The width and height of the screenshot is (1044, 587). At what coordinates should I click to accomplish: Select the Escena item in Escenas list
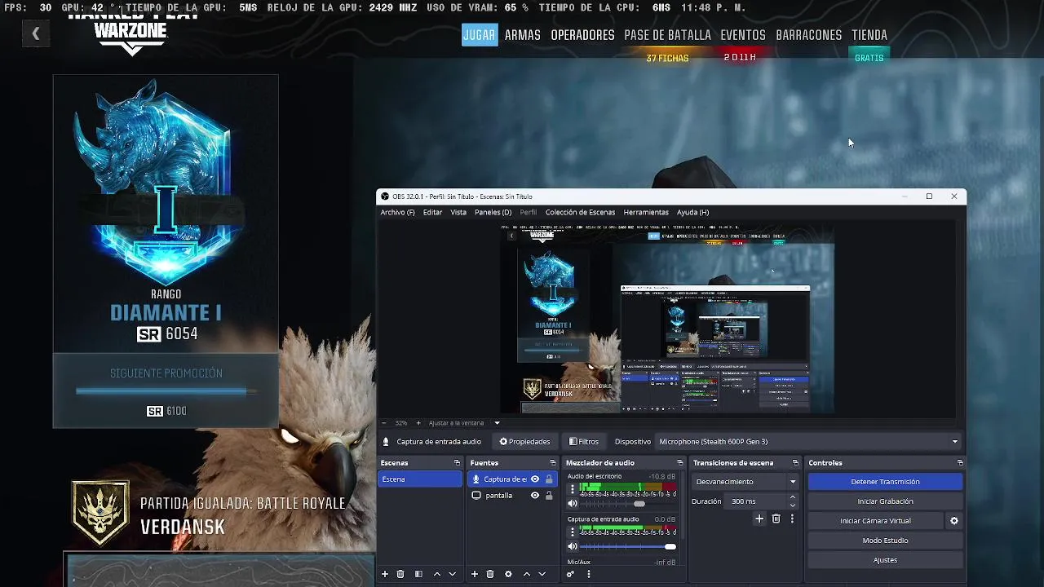click(x=419, y=479)
